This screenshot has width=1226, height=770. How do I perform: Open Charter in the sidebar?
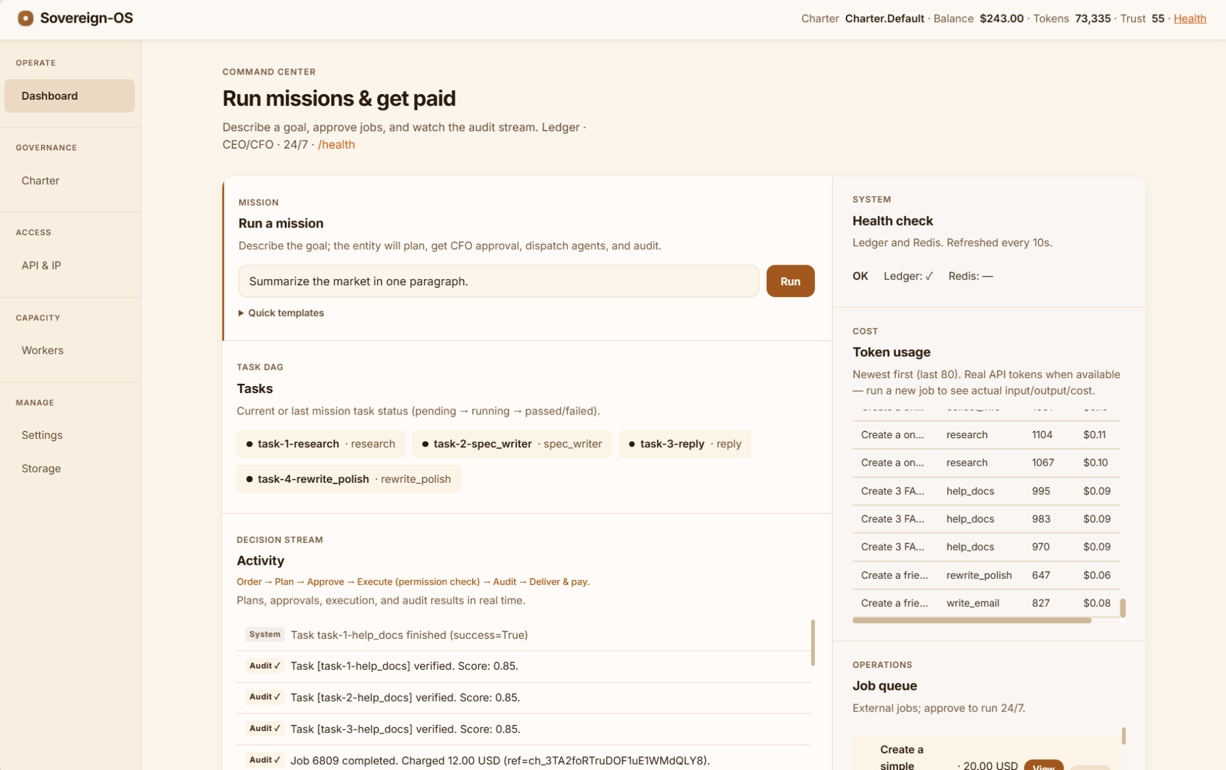pos(40,181)
